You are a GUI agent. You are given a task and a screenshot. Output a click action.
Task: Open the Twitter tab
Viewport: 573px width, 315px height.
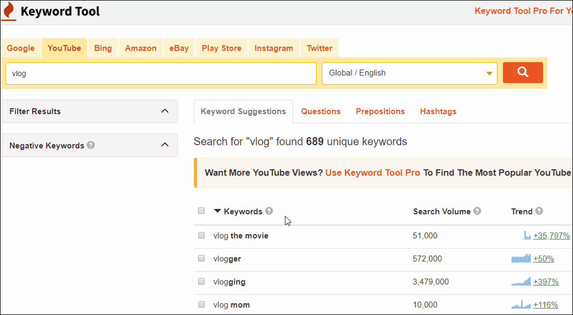pyautogui.click(x=319, y=48)
